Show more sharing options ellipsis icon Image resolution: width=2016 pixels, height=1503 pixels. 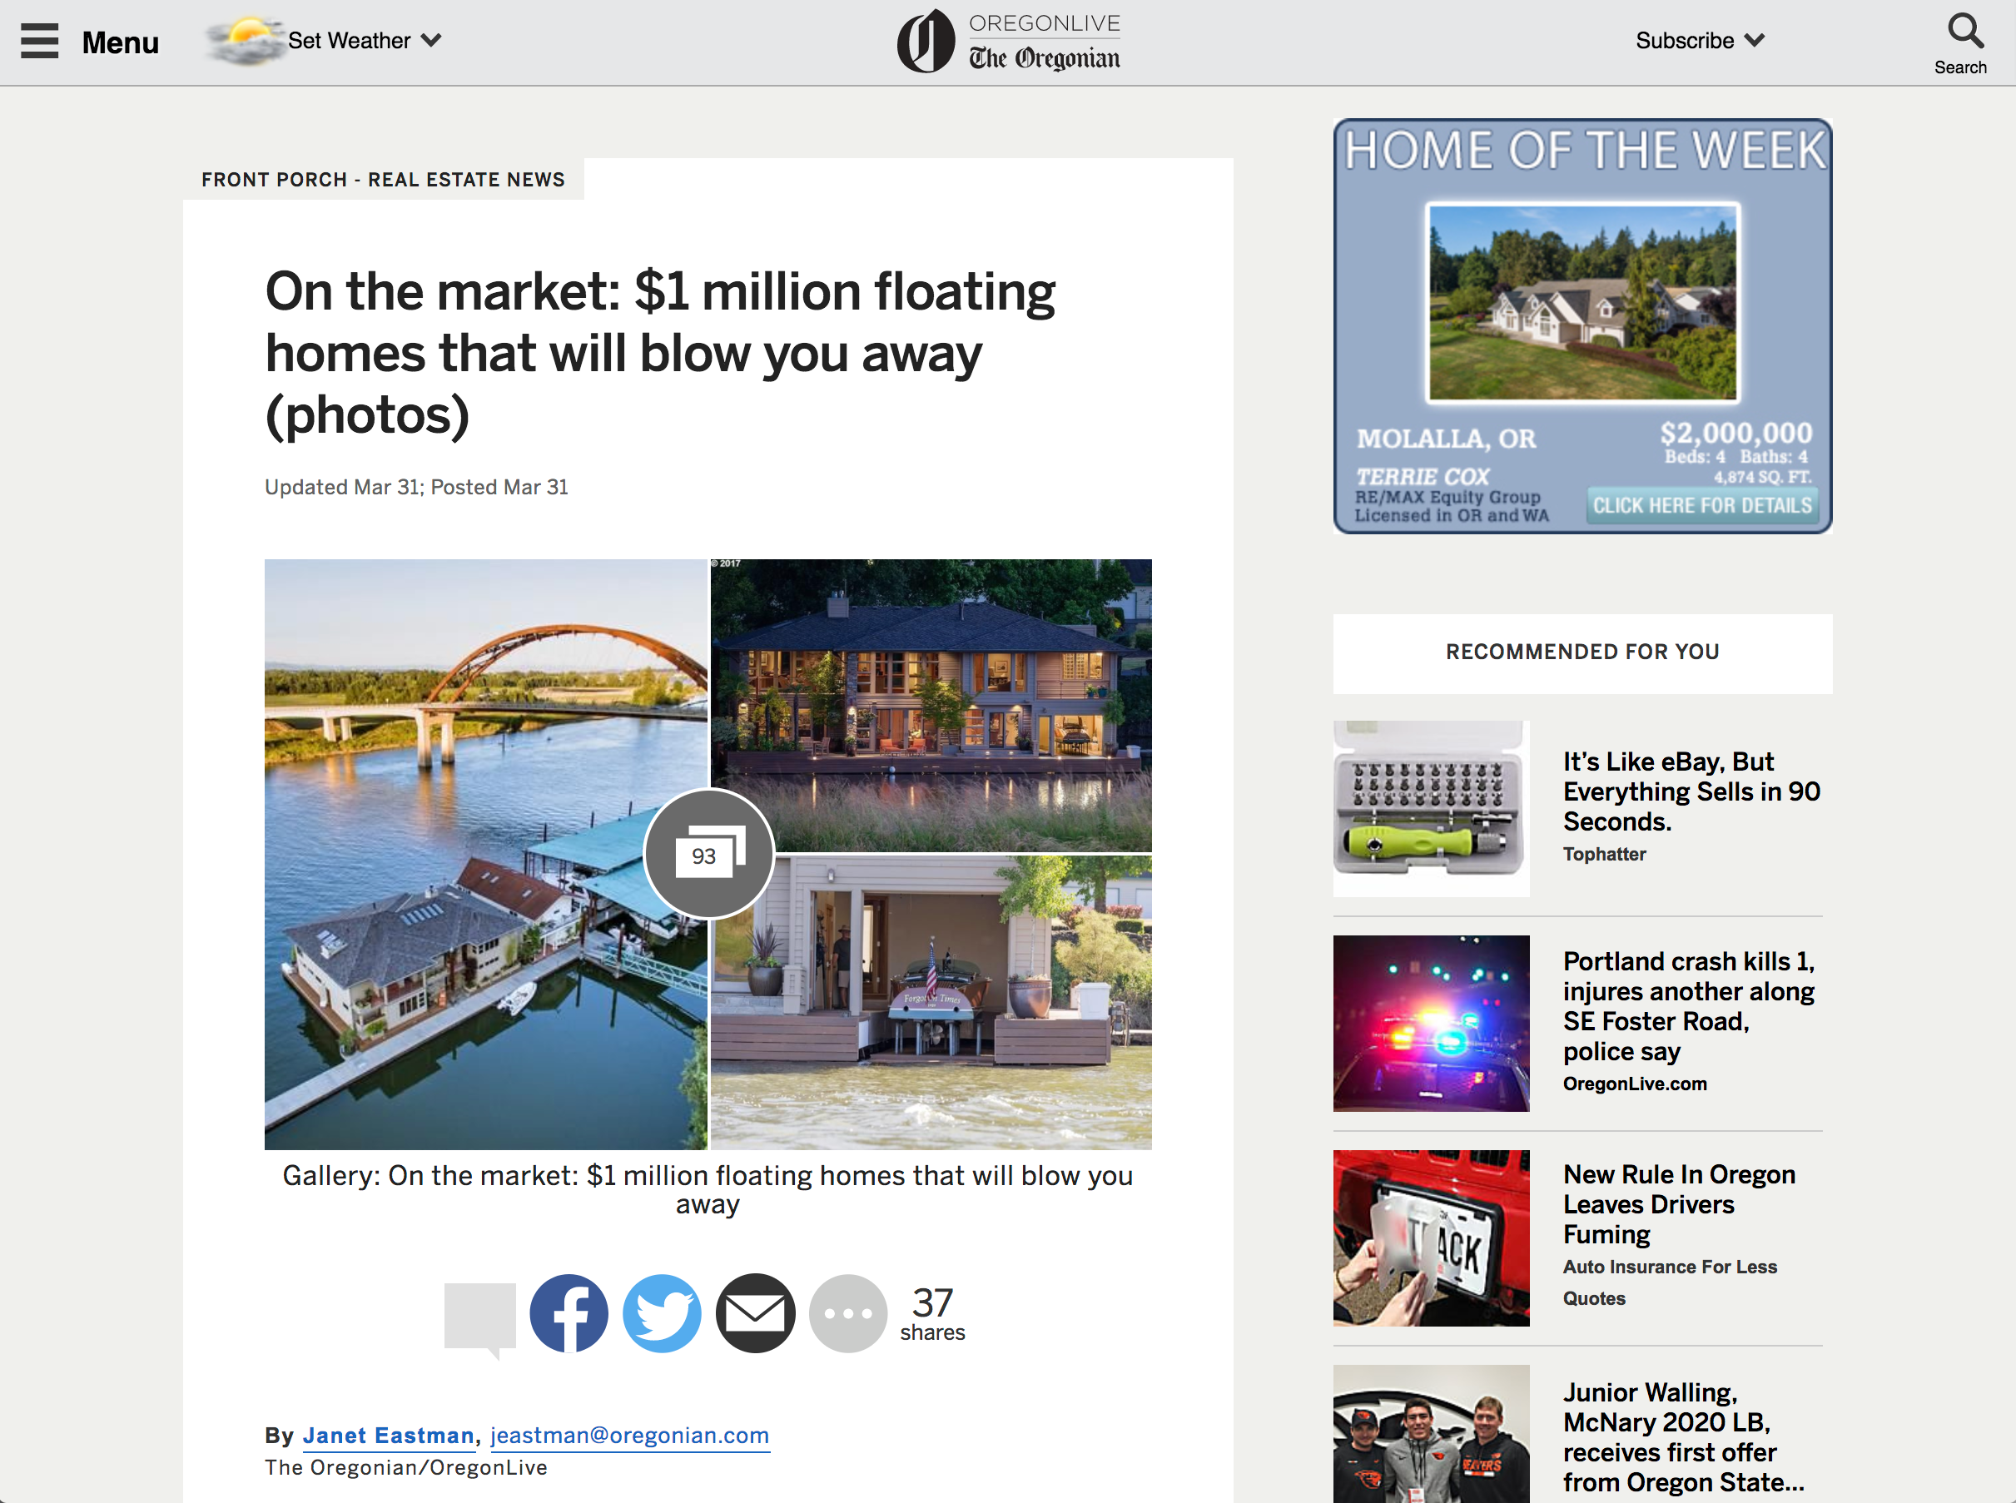click(x=848, y=1313)
